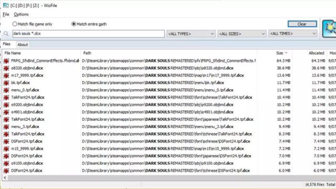This screenshot has width=336, height=189.
Task: Click file icon of bk.tpf.dcx row
Action: pyautogui.click(x=6, y=83)
